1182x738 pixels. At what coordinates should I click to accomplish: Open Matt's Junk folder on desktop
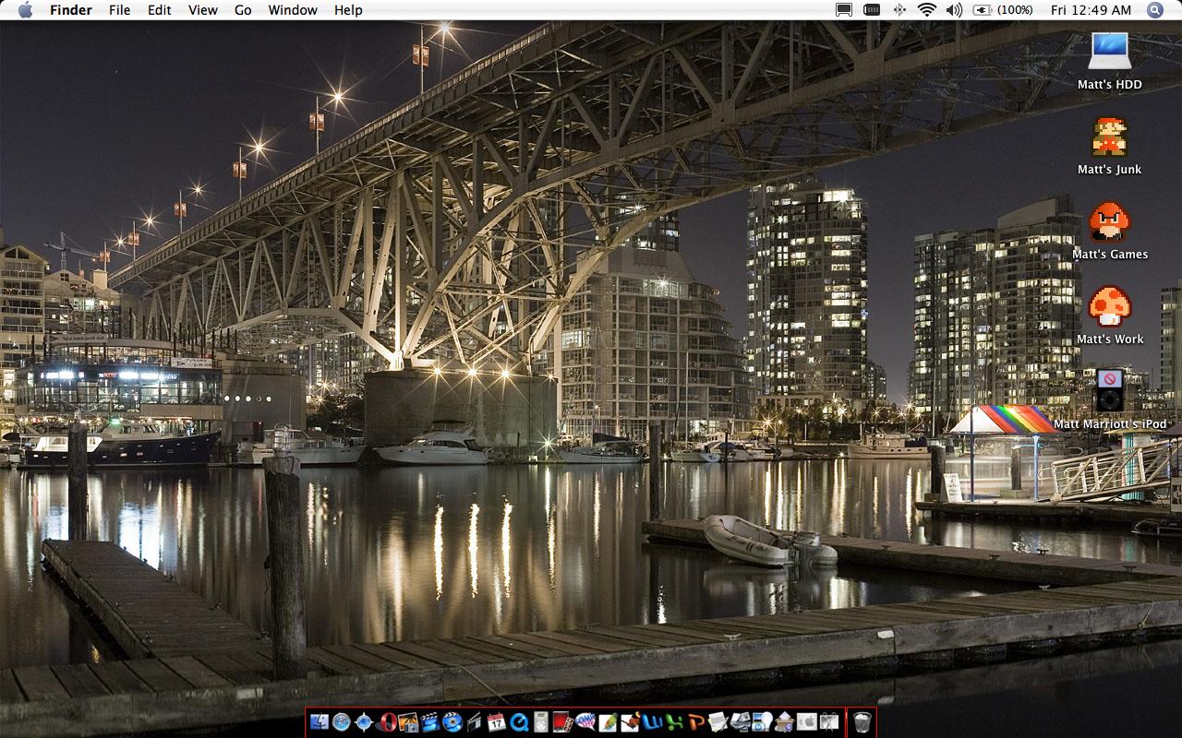point(1109,137)
